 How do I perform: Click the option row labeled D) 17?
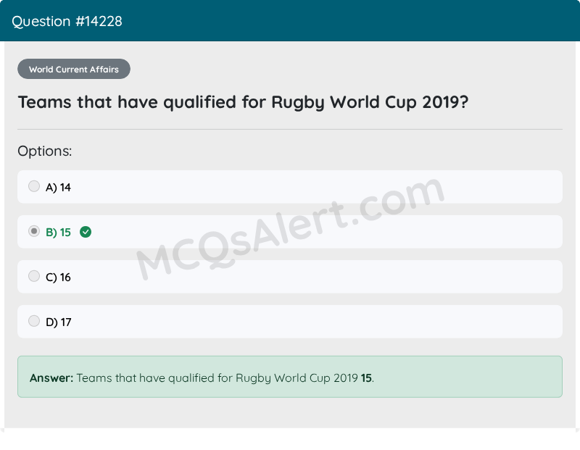point(290,321)
